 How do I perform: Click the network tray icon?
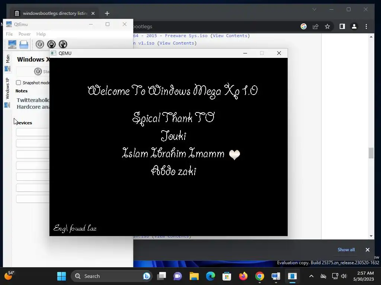tap(335, 276)
